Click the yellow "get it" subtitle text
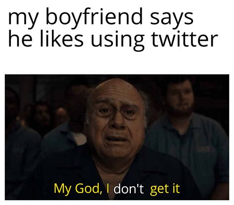 coord(165,189)
